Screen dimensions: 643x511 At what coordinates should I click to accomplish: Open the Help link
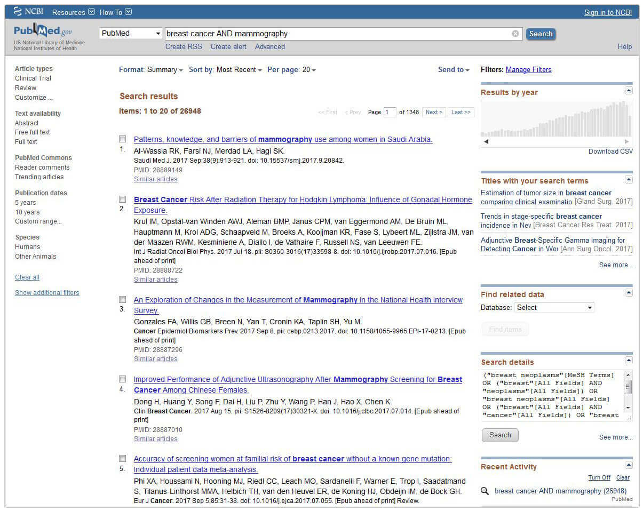(625, 47)
